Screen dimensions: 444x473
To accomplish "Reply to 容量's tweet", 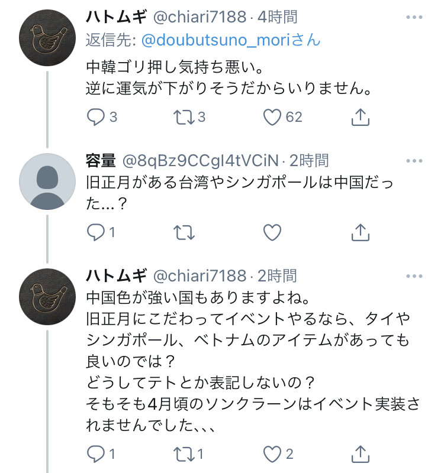I will pos(96,232).
